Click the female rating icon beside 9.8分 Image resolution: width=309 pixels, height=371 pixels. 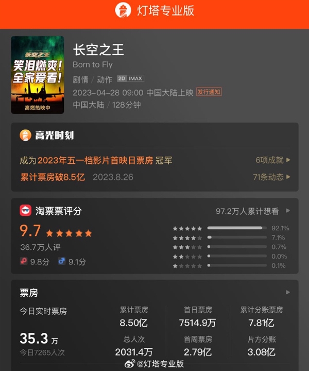(23, 261)
